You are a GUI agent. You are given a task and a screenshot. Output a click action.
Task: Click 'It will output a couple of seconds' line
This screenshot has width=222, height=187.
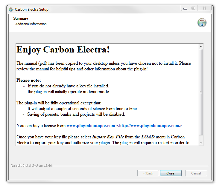(83, 109)
